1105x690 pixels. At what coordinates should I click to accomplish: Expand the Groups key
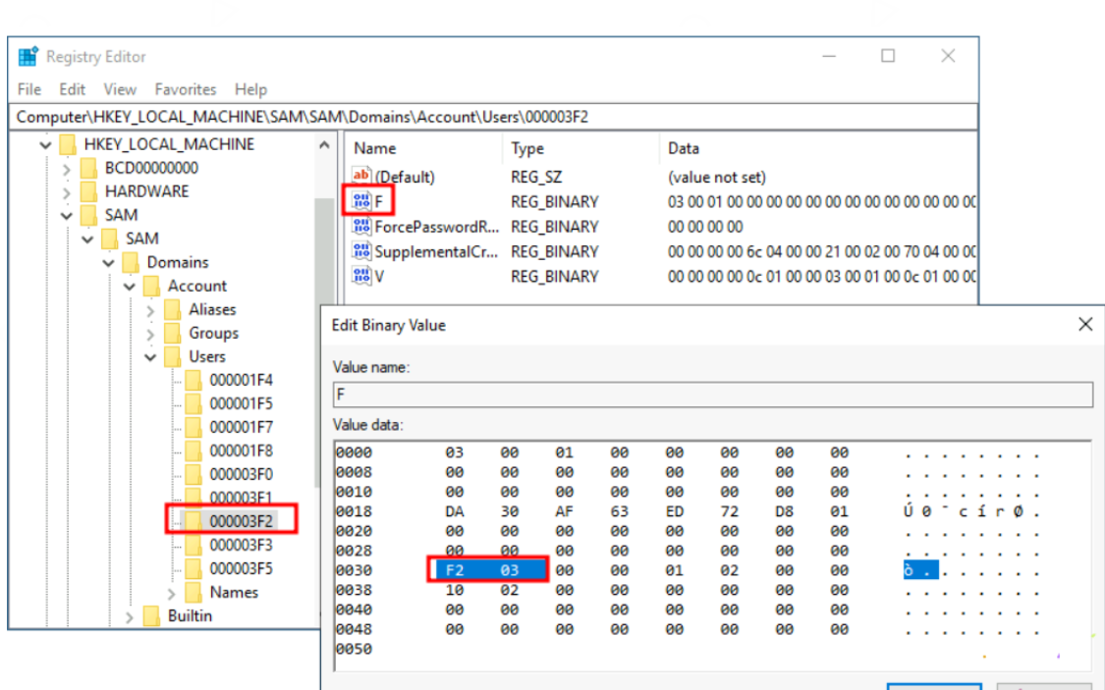coord(150,334)
